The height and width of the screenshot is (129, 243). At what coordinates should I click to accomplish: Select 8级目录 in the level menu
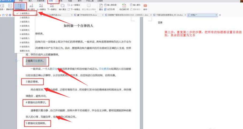(x=25, y=43)
